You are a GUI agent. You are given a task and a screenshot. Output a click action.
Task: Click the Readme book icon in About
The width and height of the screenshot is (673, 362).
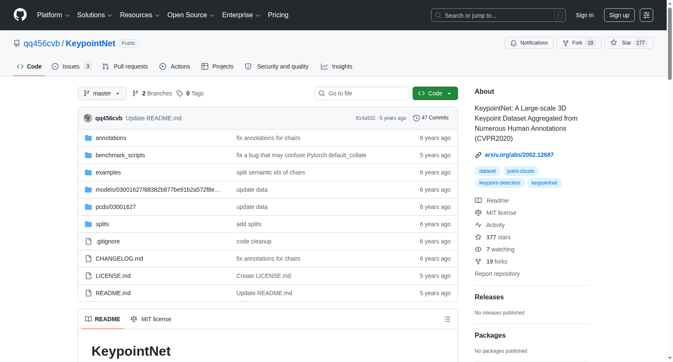click(478, 201)
